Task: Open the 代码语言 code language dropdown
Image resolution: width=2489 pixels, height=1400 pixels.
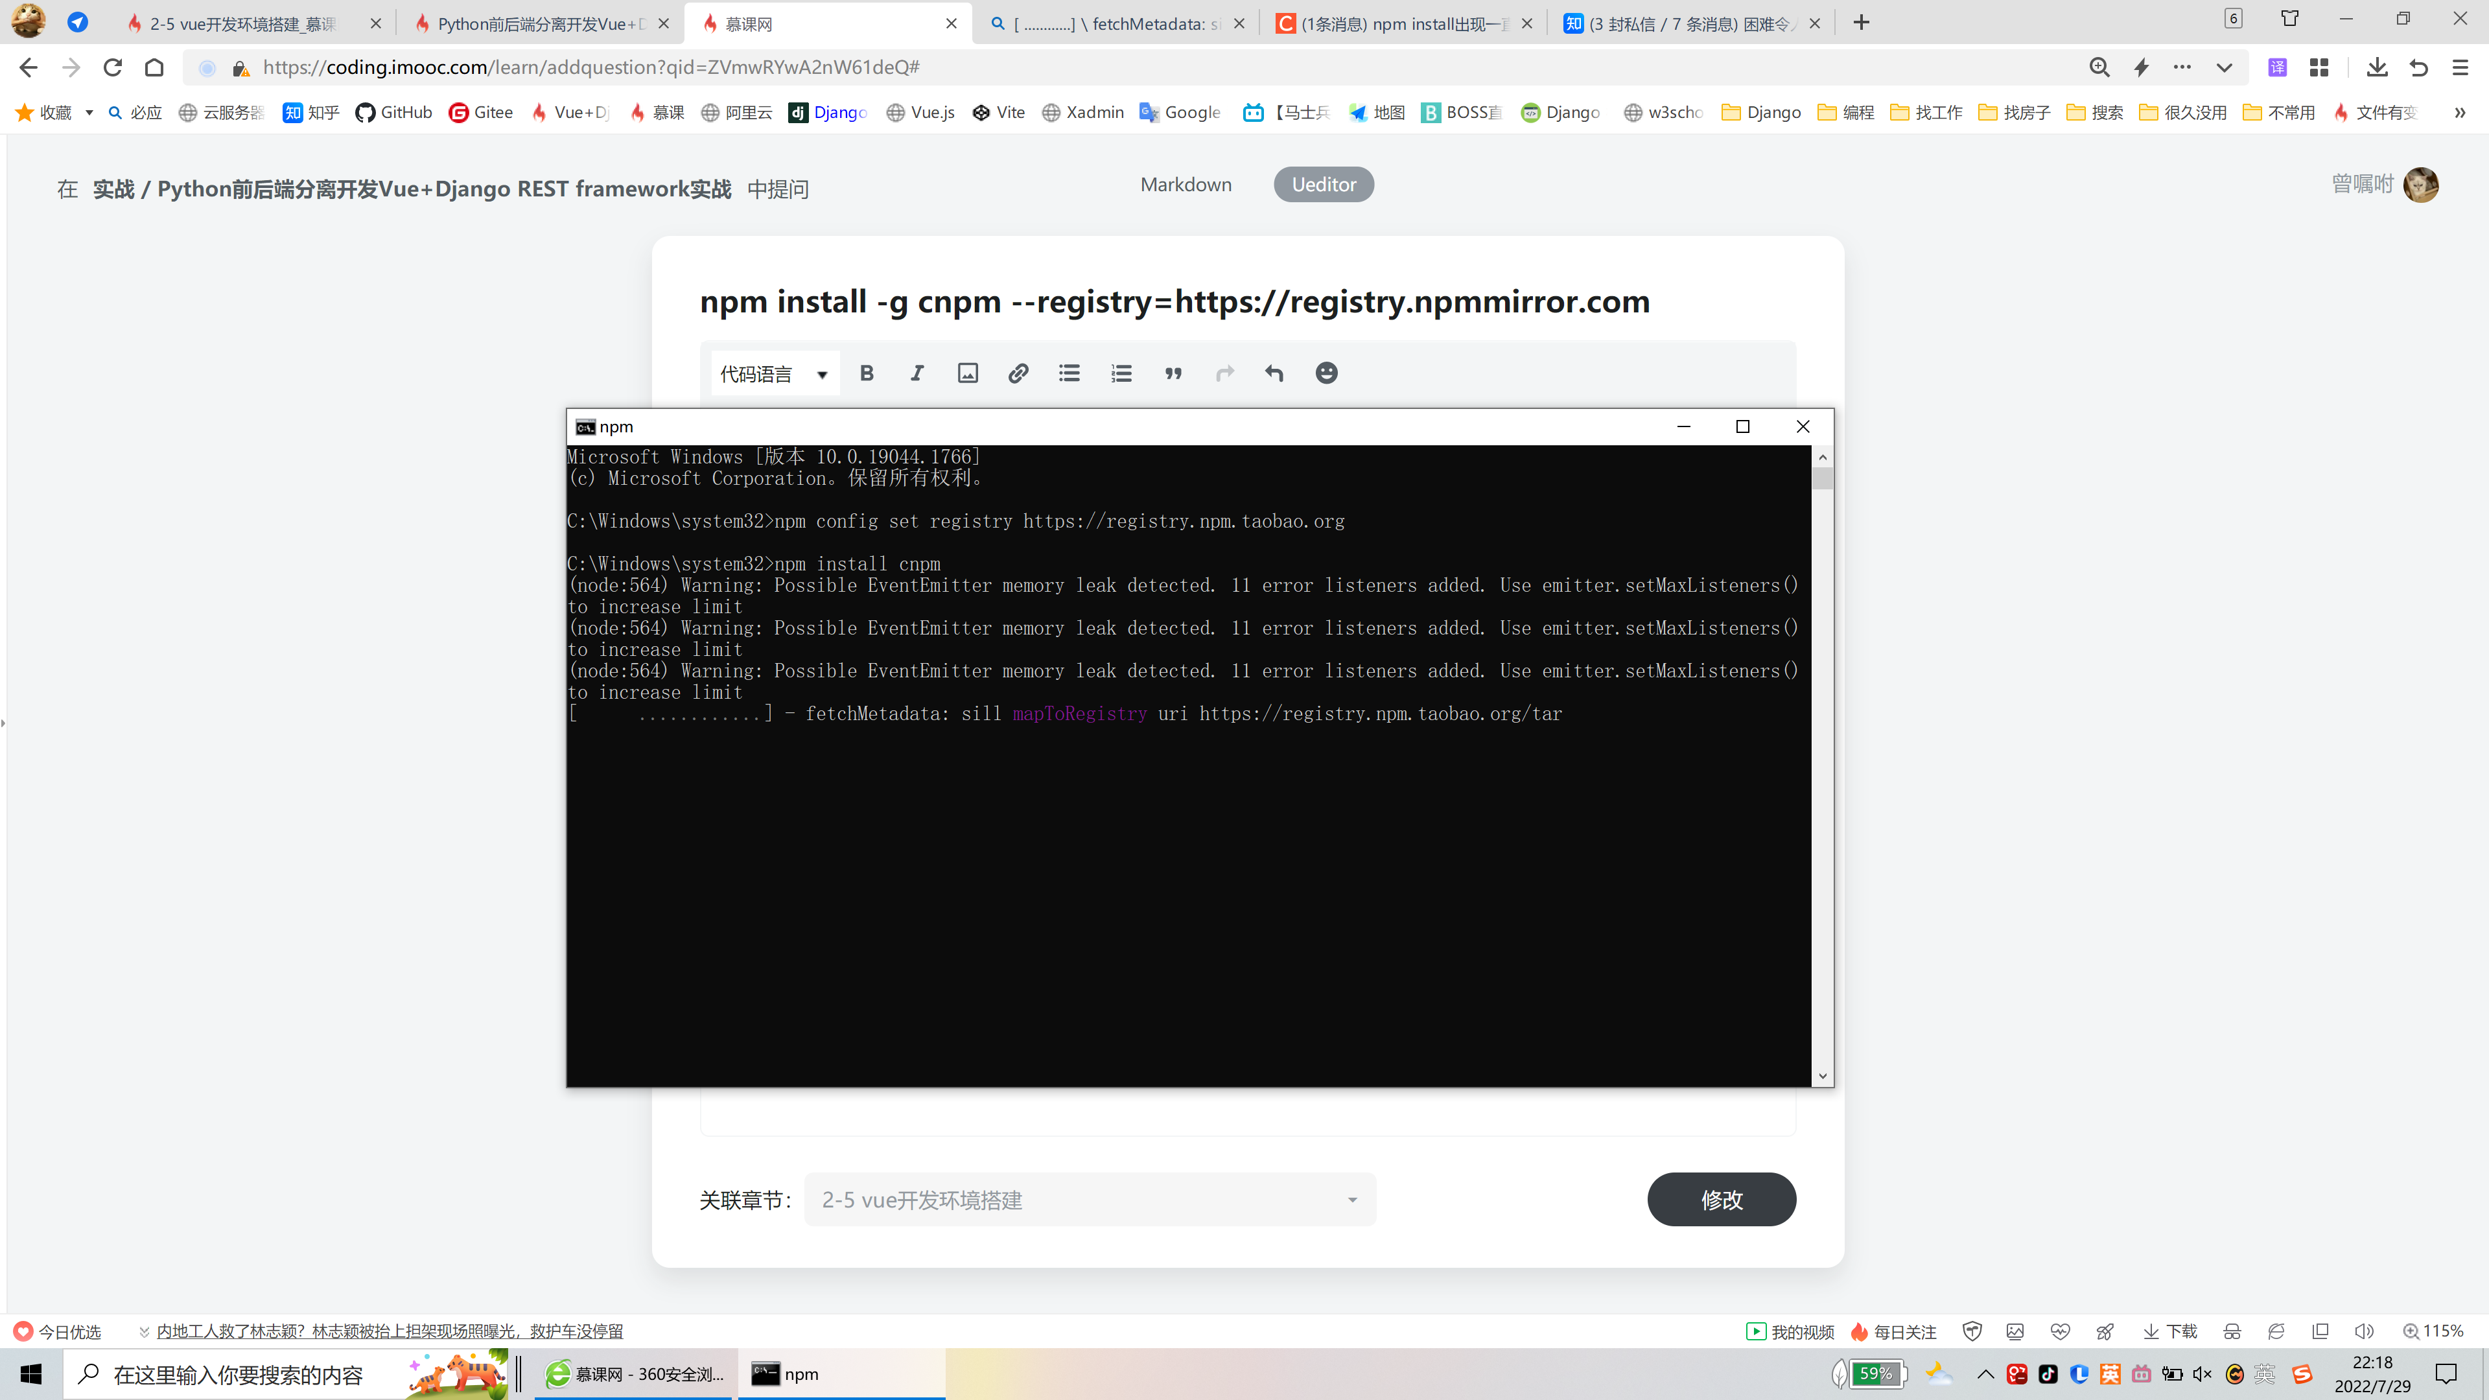Action: tap(773, 373)
